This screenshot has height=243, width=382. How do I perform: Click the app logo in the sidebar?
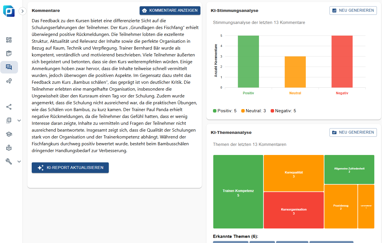pyautogui.click(x=9, y=11)
